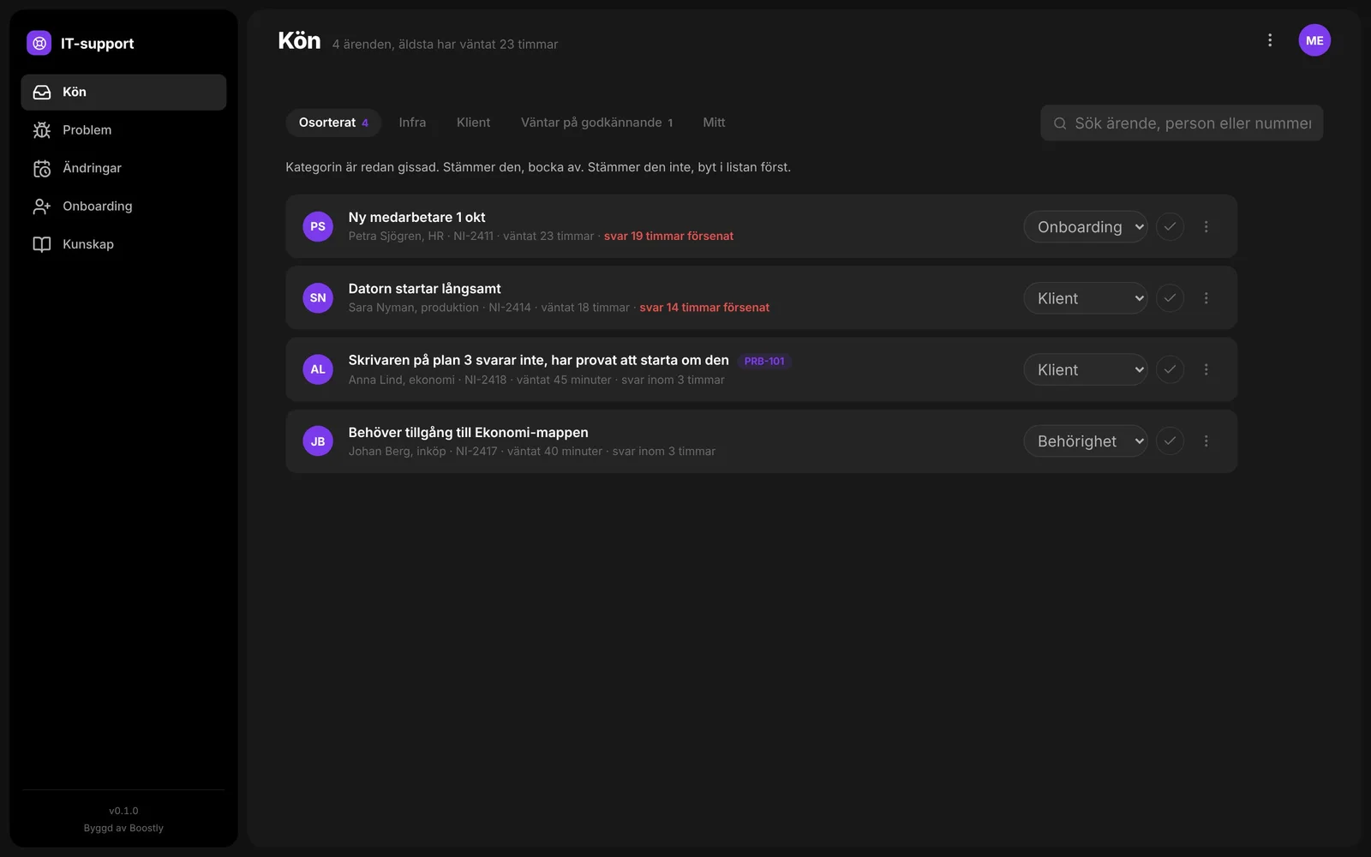
Task: Click the SN avatar of Sara Nyman
Action: coord(318,298)
